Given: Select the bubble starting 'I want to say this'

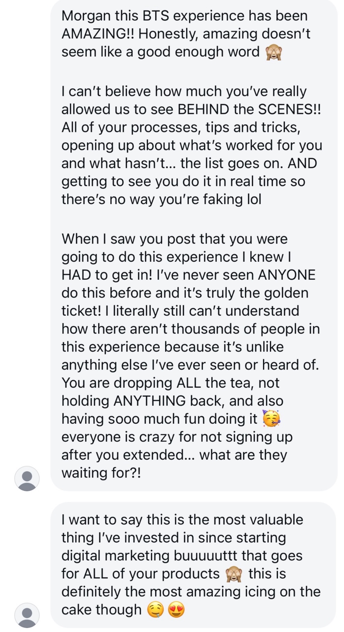Looking at the screenshot, I should tap(194, 565).
